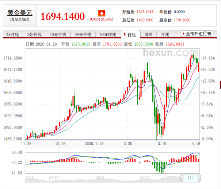Click the -41.83 MACD axis label

click(16, 173)
